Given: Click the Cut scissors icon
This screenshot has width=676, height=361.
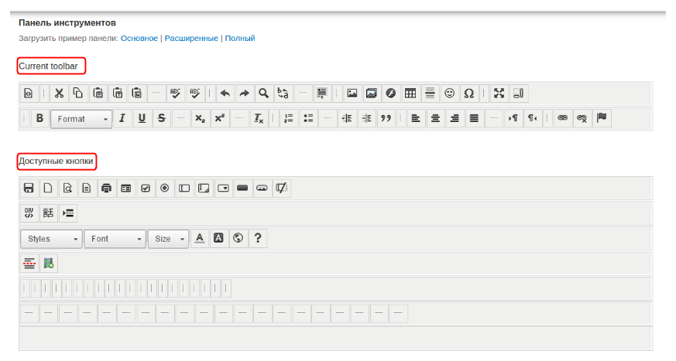Looking at the screenshot, I should pyautogui.click(x=59, y=94).
